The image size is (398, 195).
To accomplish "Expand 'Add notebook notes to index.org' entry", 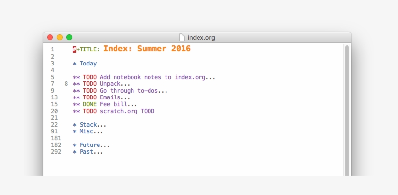I will [x=144, y=77].
